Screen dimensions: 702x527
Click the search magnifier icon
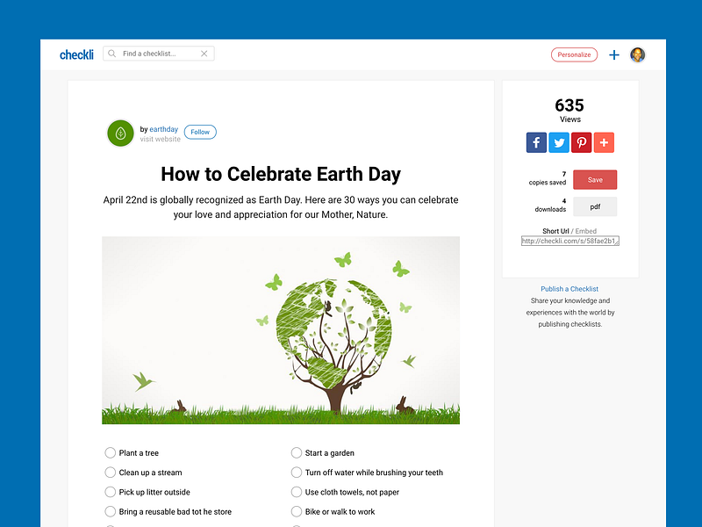111,54
